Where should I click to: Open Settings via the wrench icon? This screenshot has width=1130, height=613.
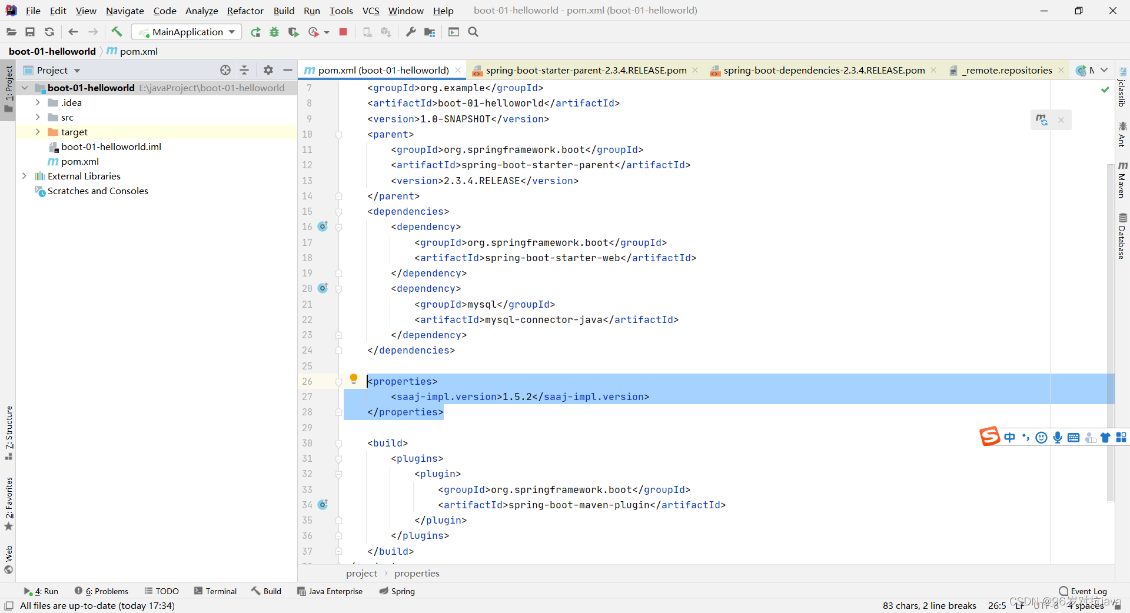point(411,32)
